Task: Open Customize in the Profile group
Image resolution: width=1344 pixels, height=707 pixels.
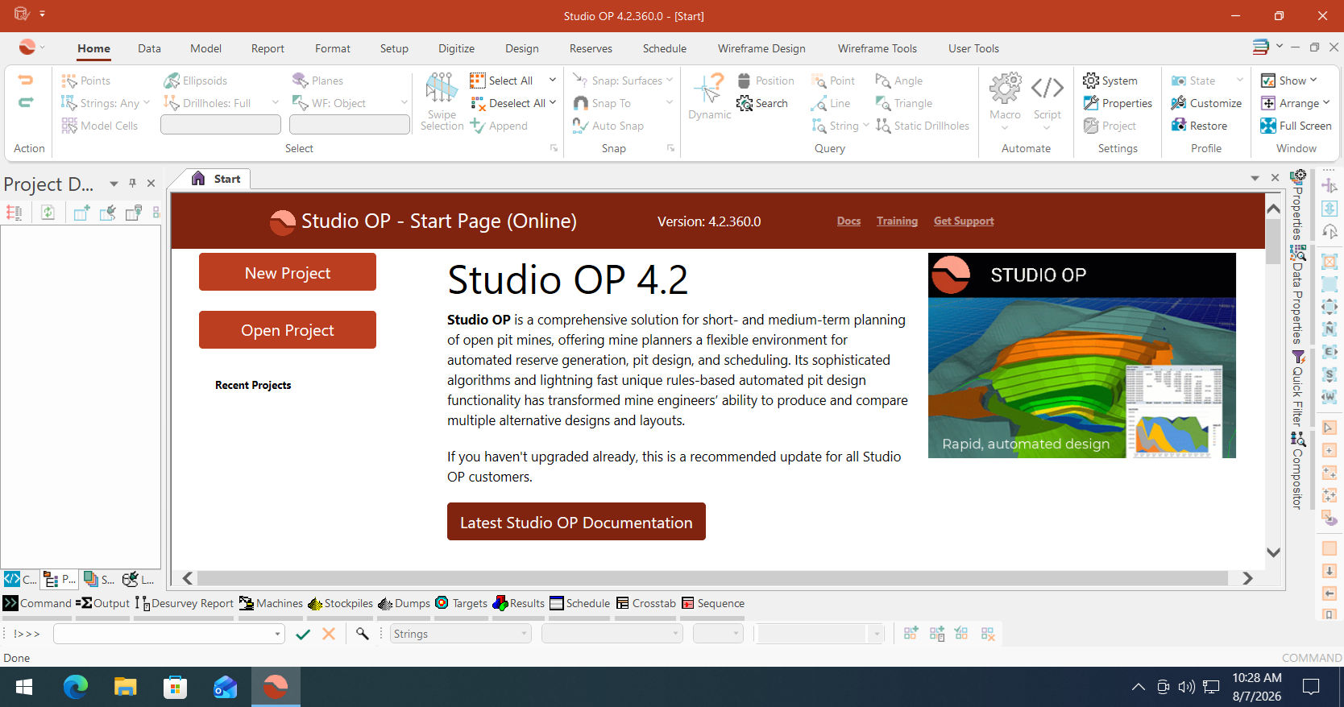Action: [1206, 103]
